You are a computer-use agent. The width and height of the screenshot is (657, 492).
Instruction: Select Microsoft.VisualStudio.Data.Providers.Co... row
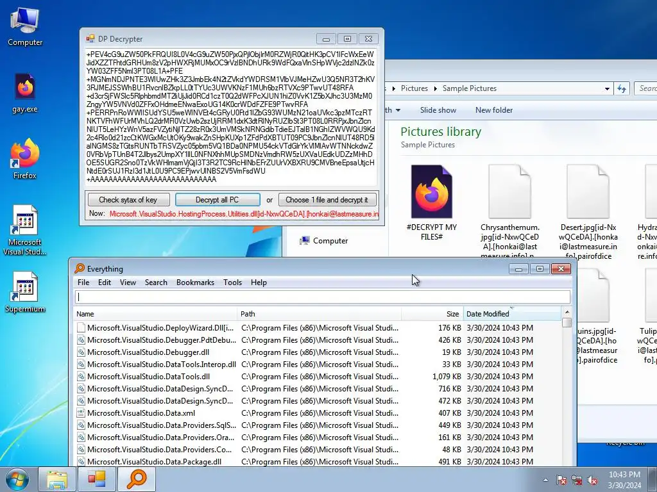coord(318,449)
